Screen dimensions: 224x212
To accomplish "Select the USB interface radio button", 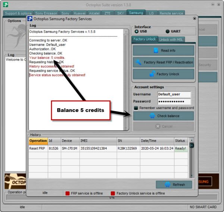I will click(136, 31).
